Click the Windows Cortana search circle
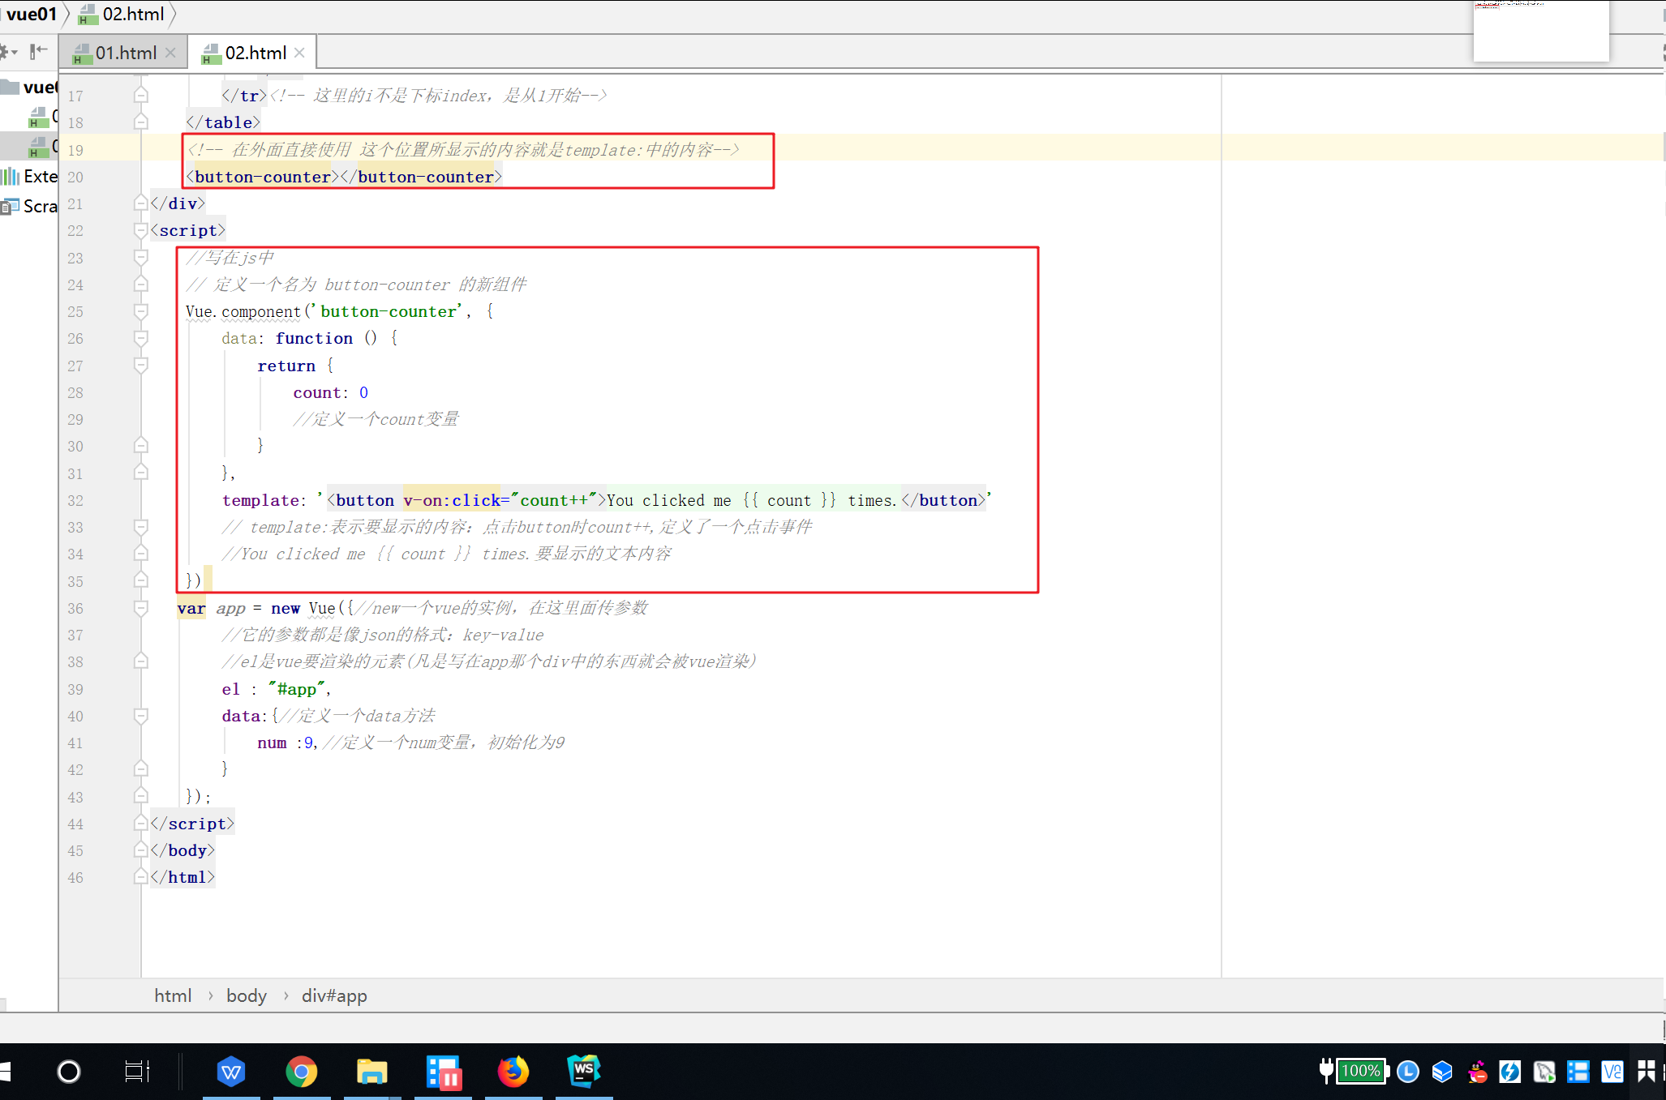 69,1072
